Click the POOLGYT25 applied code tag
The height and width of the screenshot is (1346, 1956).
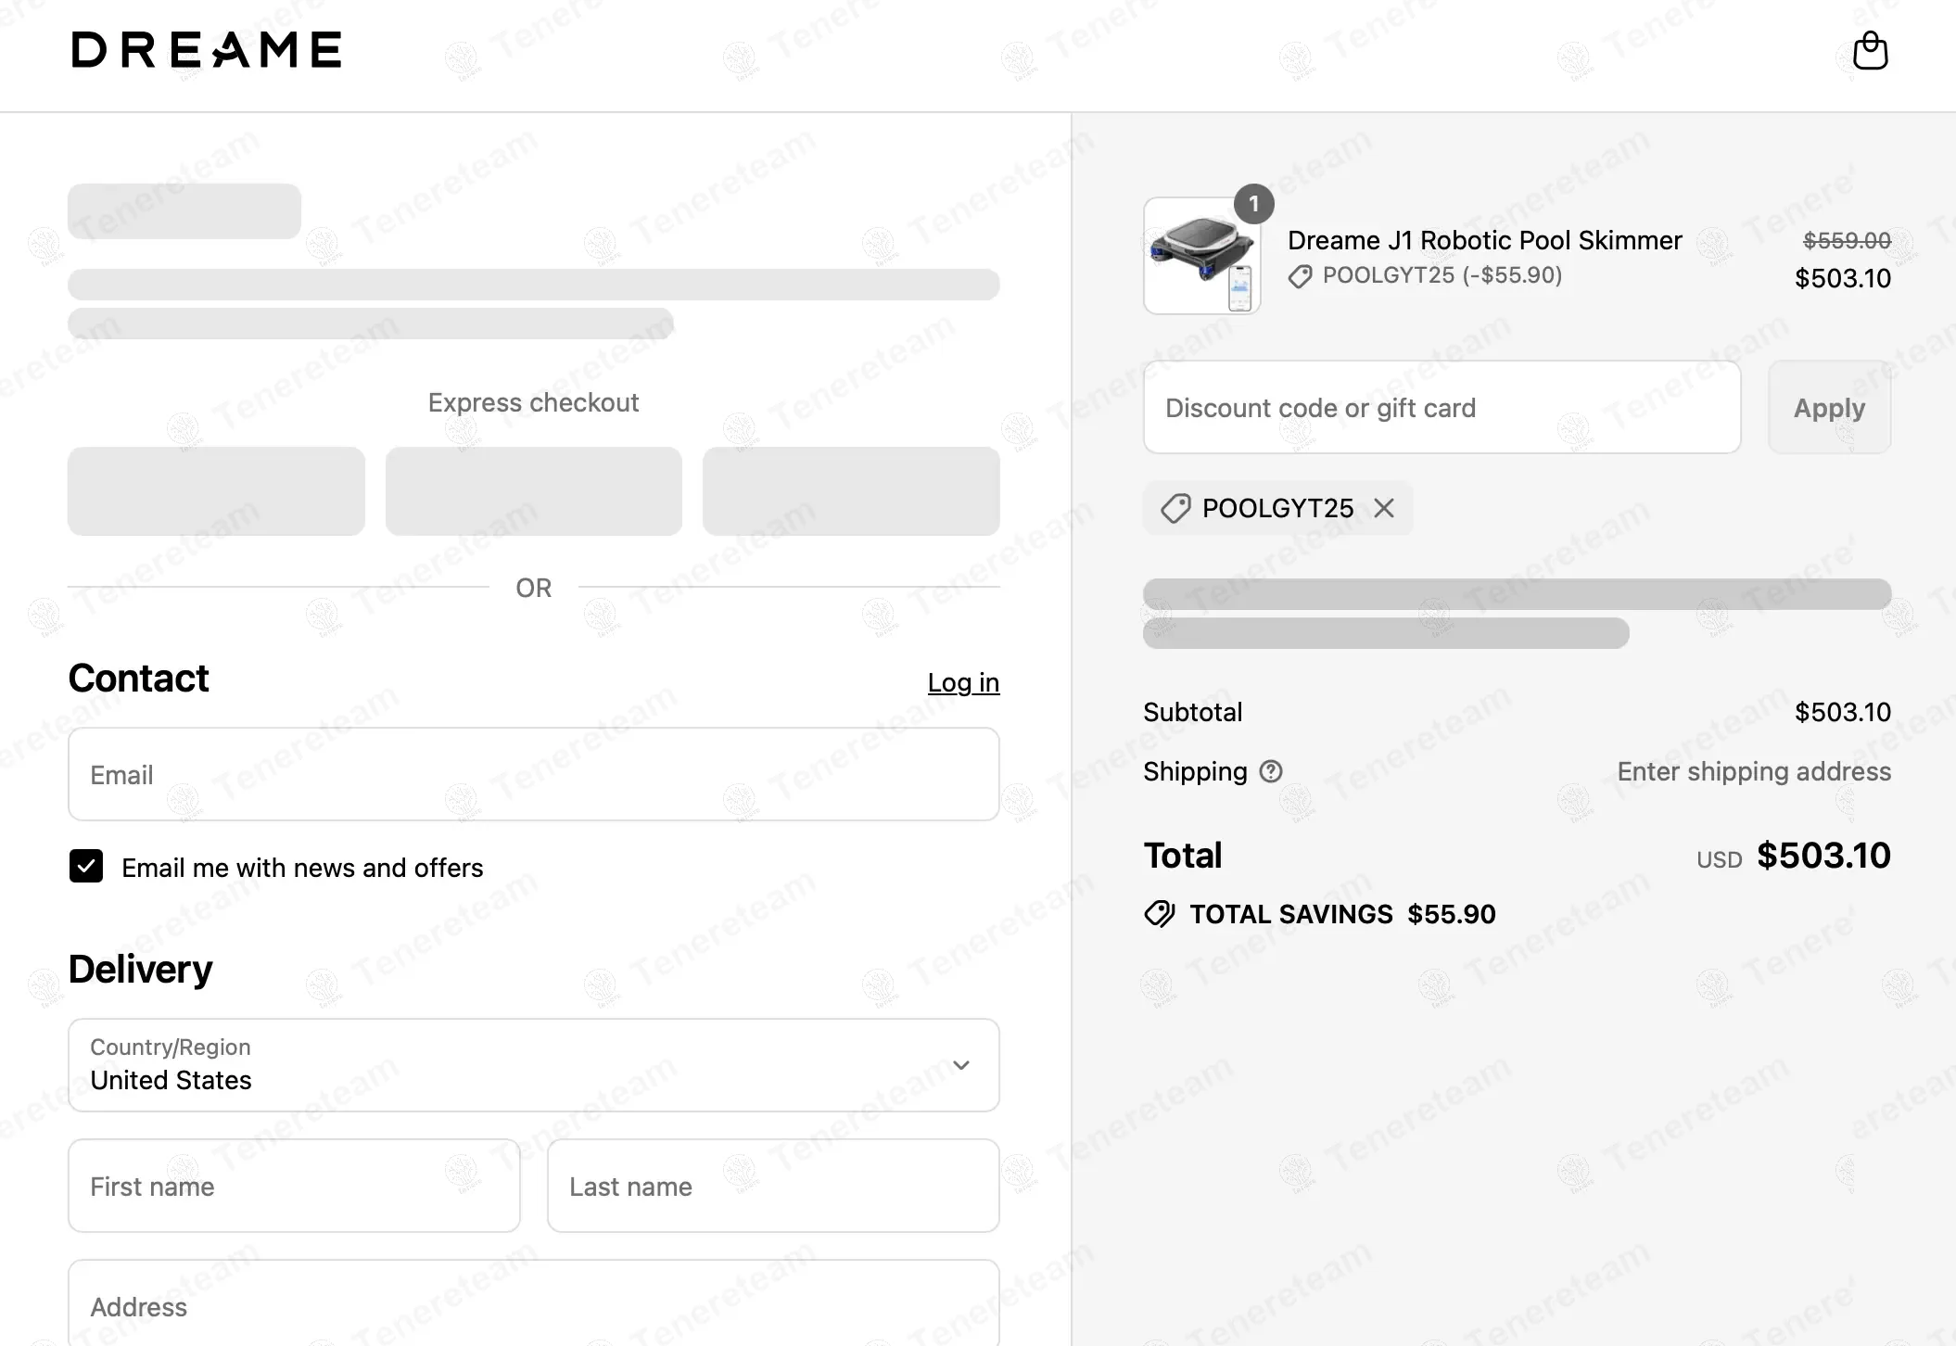(x=1277, y=508)
